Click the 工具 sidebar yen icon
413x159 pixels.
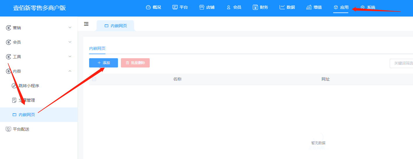click(8, 57)
